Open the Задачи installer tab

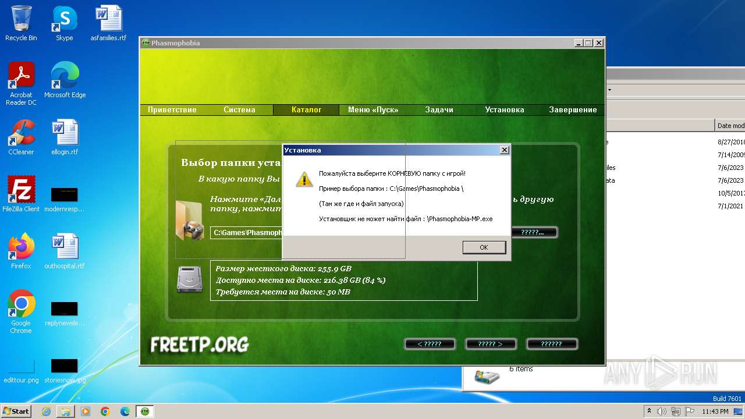click(439, 109)
